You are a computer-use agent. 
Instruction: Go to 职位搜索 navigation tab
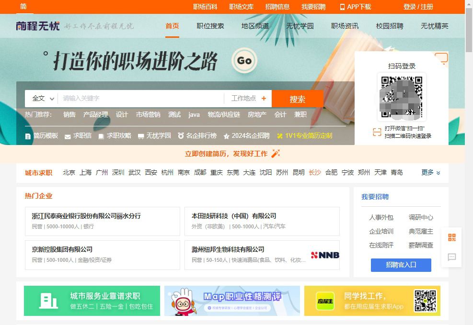210,26
